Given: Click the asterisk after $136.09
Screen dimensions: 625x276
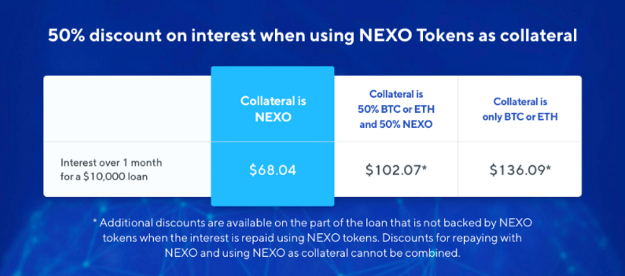Looking at the screenshot, I should click(548, 168).
